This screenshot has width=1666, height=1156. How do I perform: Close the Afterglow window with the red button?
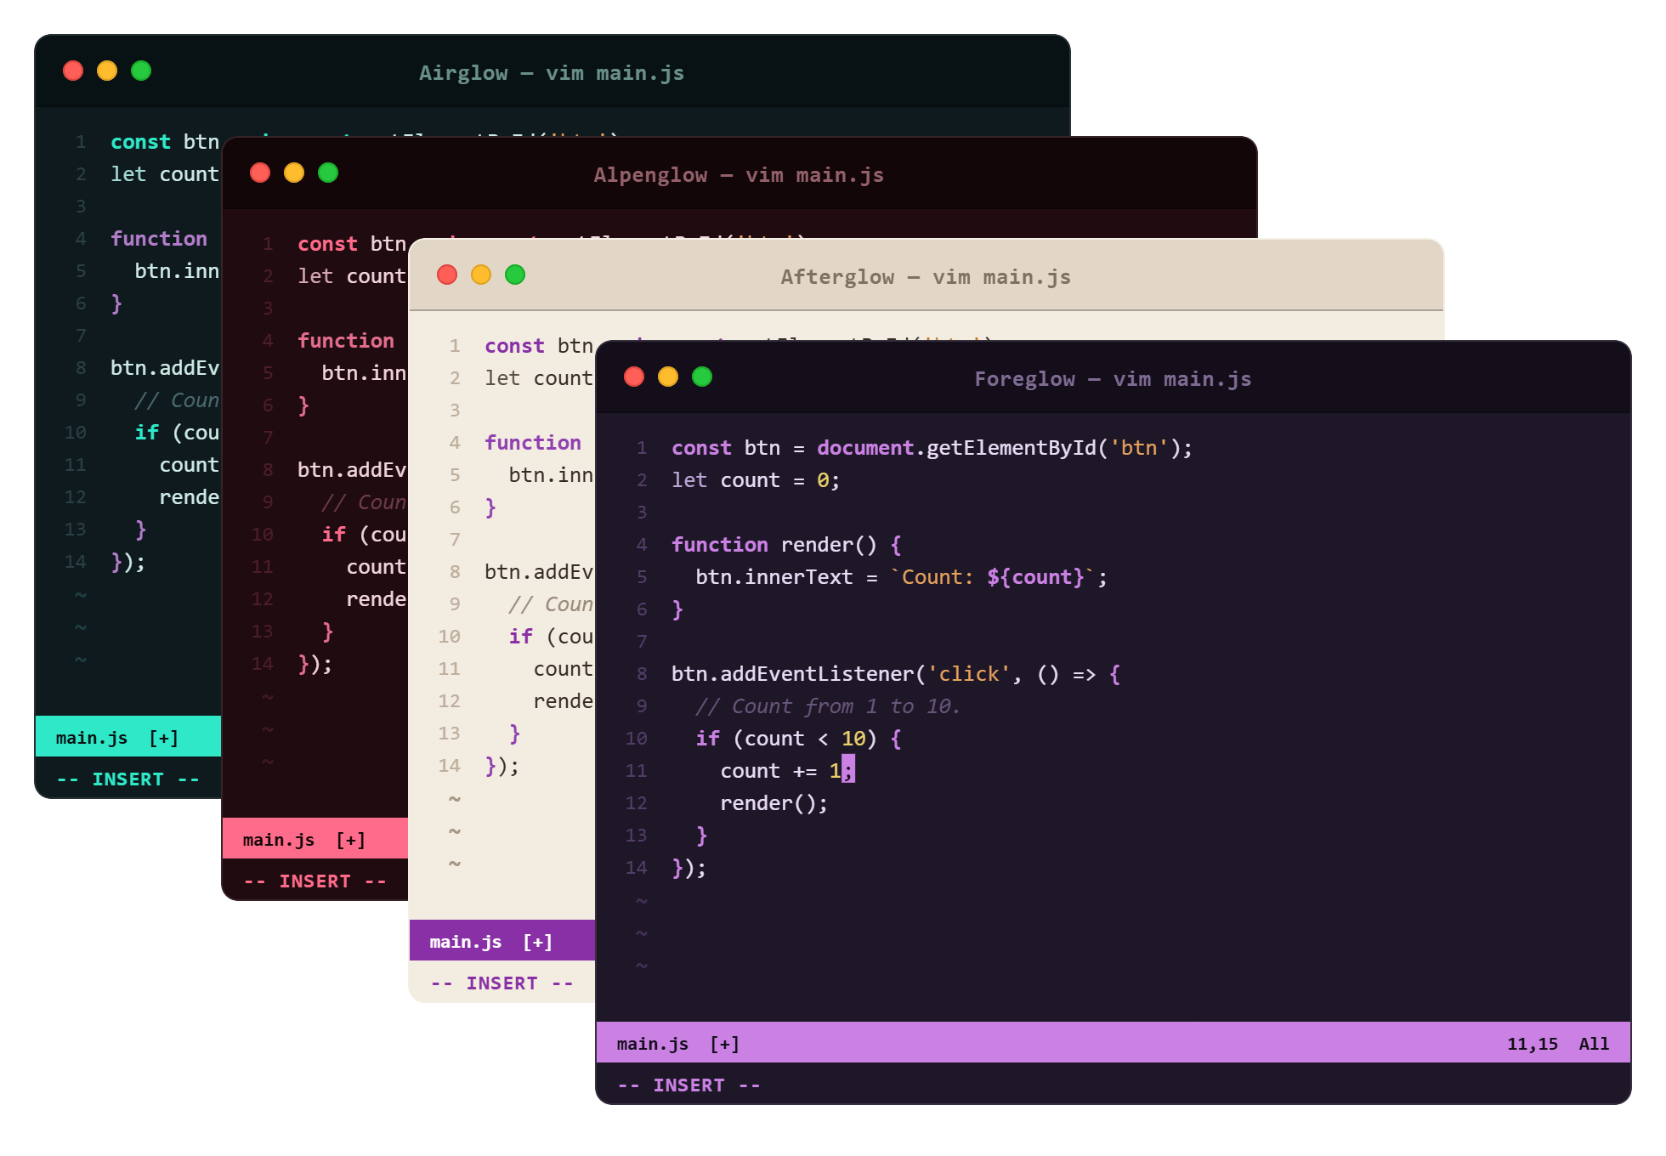[x=447, y=275]
